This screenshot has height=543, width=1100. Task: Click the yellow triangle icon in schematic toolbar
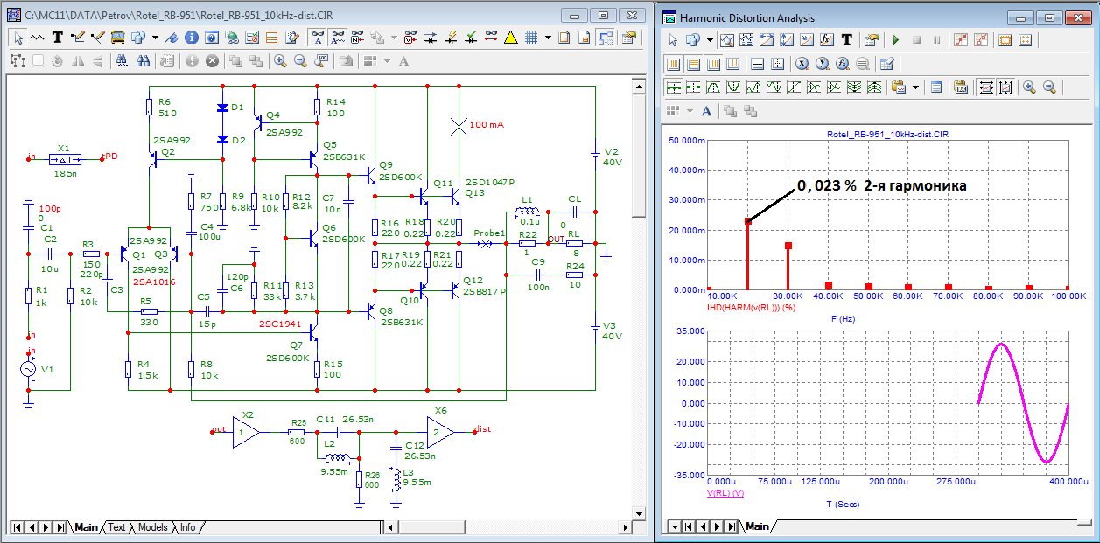[x=511, y=38]
